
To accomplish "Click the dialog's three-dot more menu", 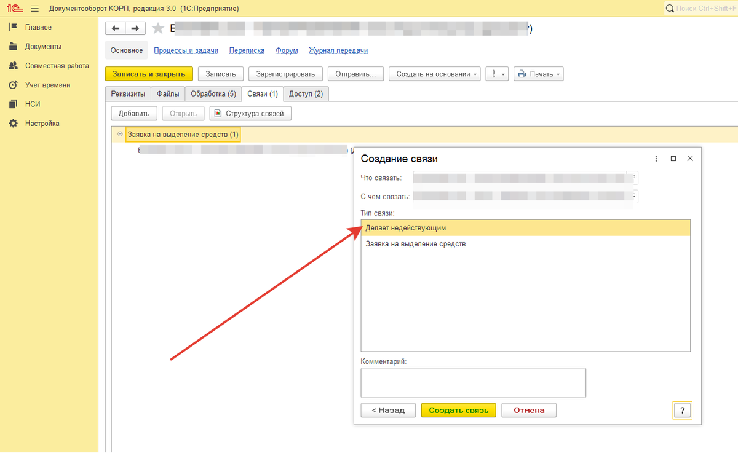I will click(x=656, y=159).
